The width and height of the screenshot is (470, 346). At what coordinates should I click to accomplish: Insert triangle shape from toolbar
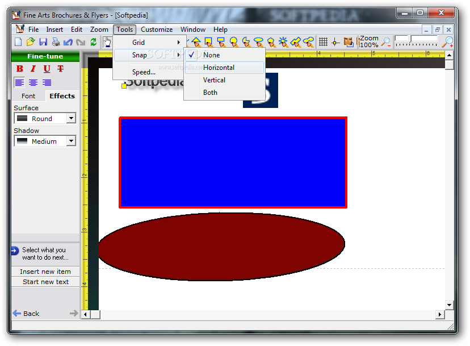pyautogui.click(x=196, y=42)
